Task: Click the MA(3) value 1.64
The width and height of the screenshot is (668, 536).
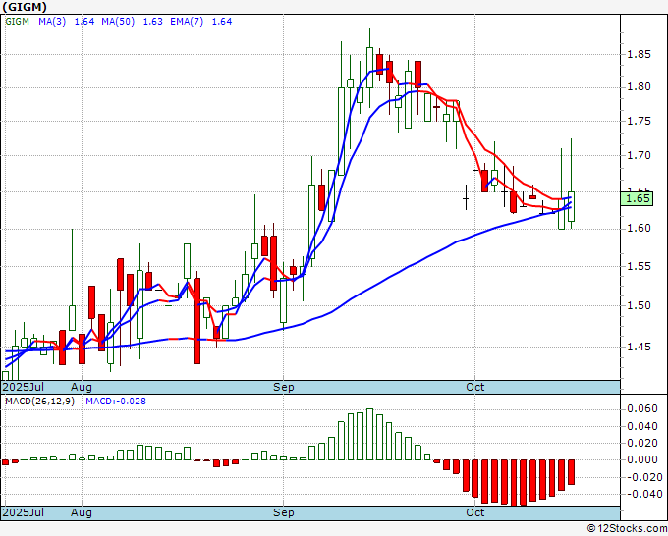Action: tap(84, 22)
